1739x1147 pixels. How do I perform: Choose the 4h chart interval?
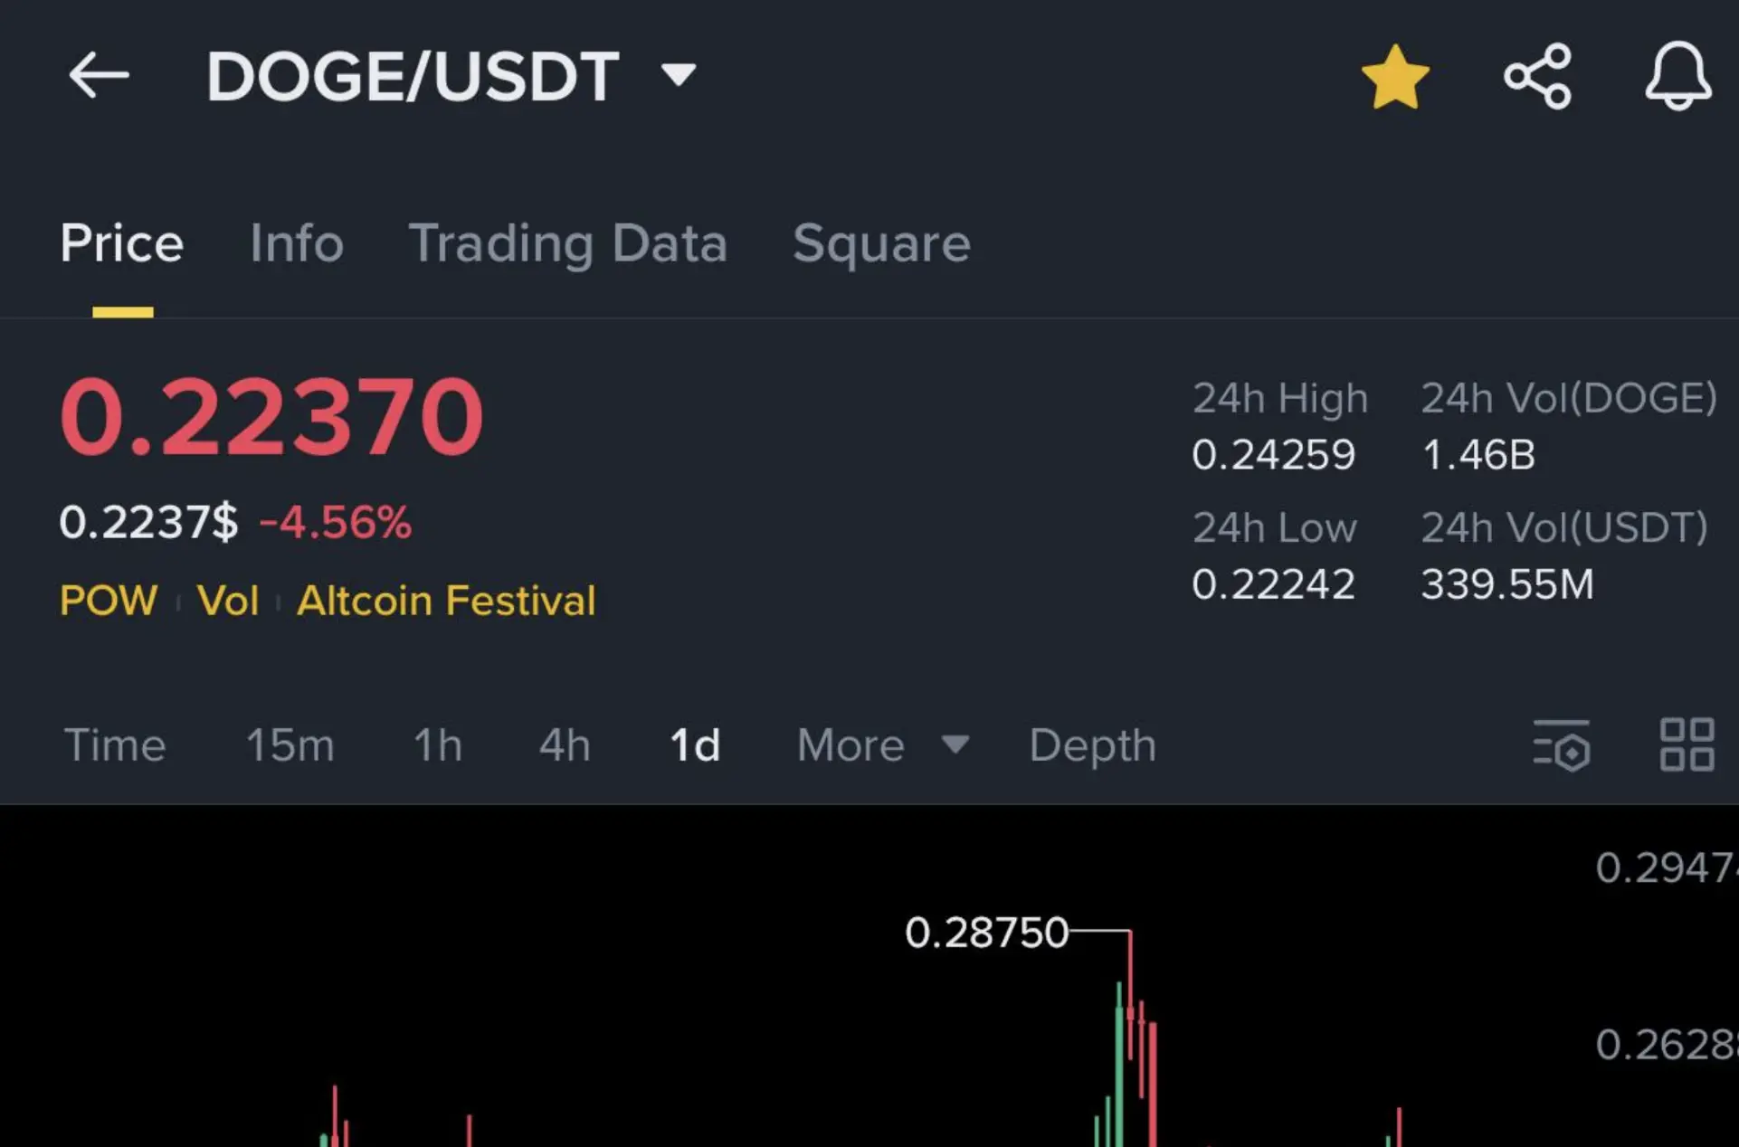[x=565, y=745]
